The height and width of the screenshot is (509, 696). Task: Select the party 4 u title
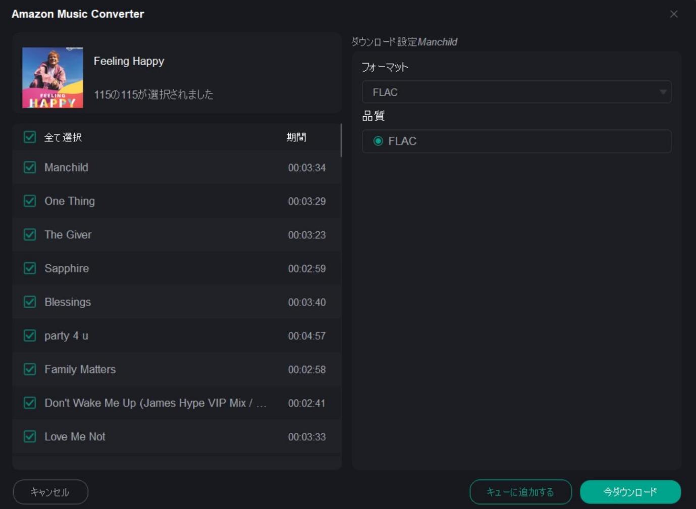click(66, 336)
